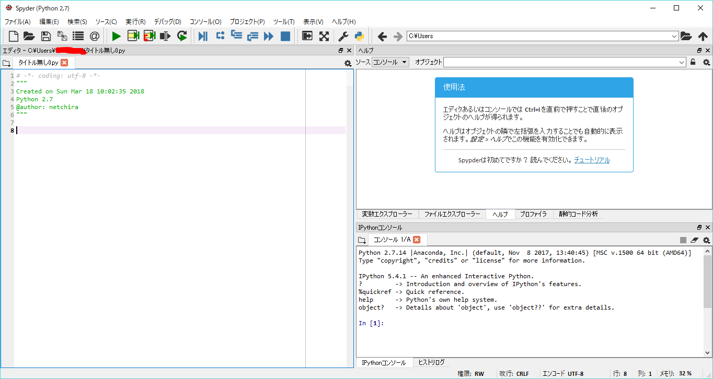Open the ツール(T) menu
This screenshot has width=713, height=379.
[284, 22]
